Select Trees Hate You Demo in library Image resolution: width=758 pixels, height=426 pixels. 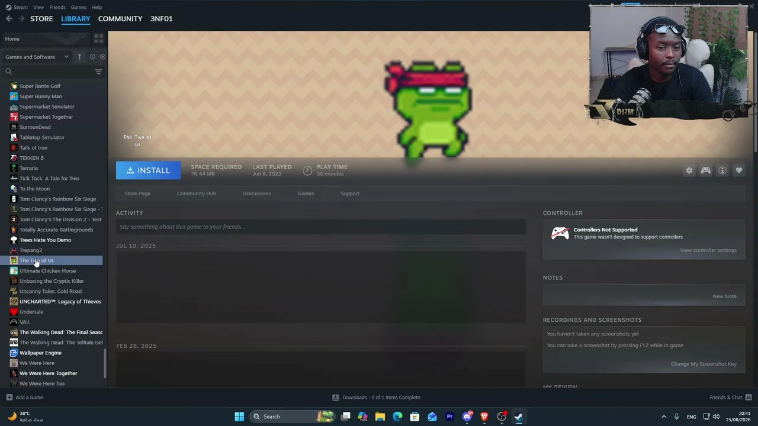[x=45, y=240]
